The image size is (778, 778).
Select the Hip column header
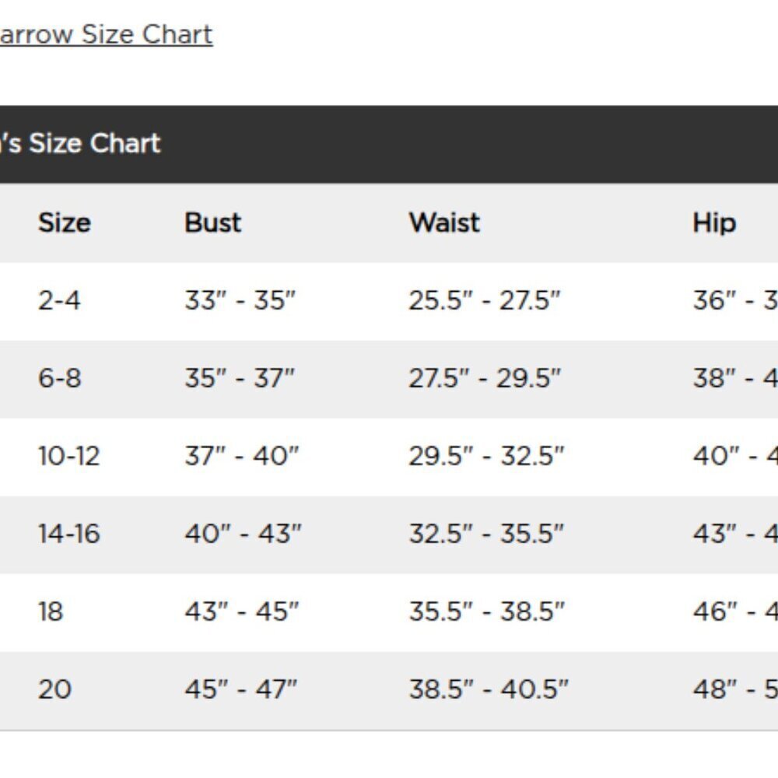point(714,223)
